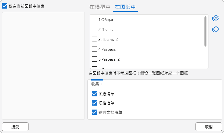Click the partially visible sixth list checkbox
This screenshot has width=224, height=133.
pyautogui.click(x=94, y=68)
